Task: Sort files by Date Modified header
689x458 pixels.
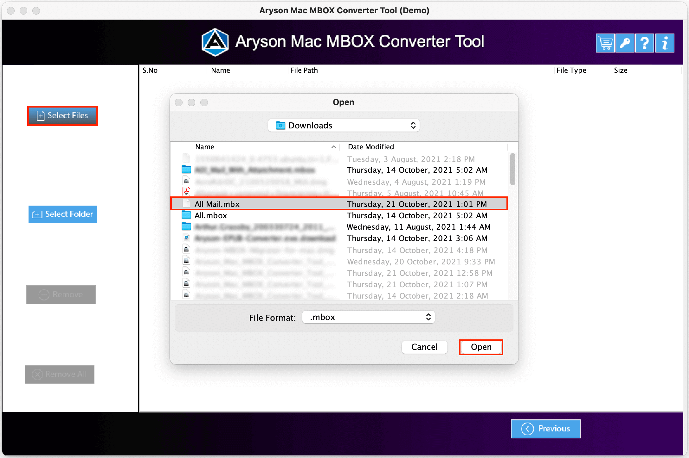Action: point(371,147)
